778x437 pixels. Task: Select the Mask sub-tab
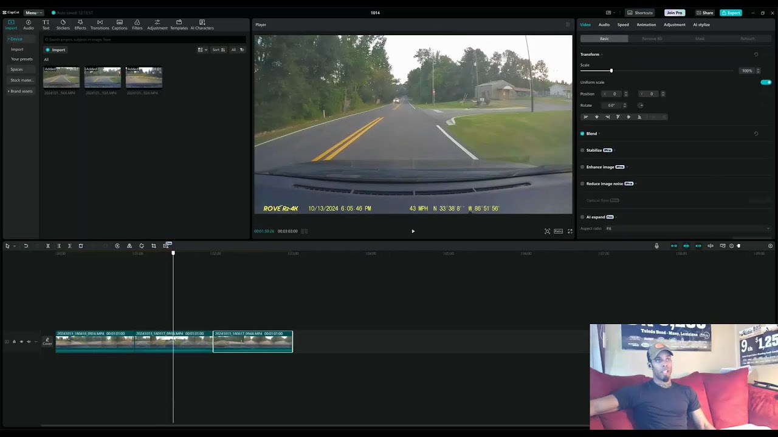click(x=700, y=38)
